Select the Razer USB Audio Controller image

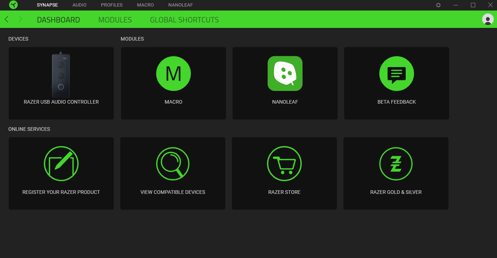pyautogui.click(x=61, y=74)
